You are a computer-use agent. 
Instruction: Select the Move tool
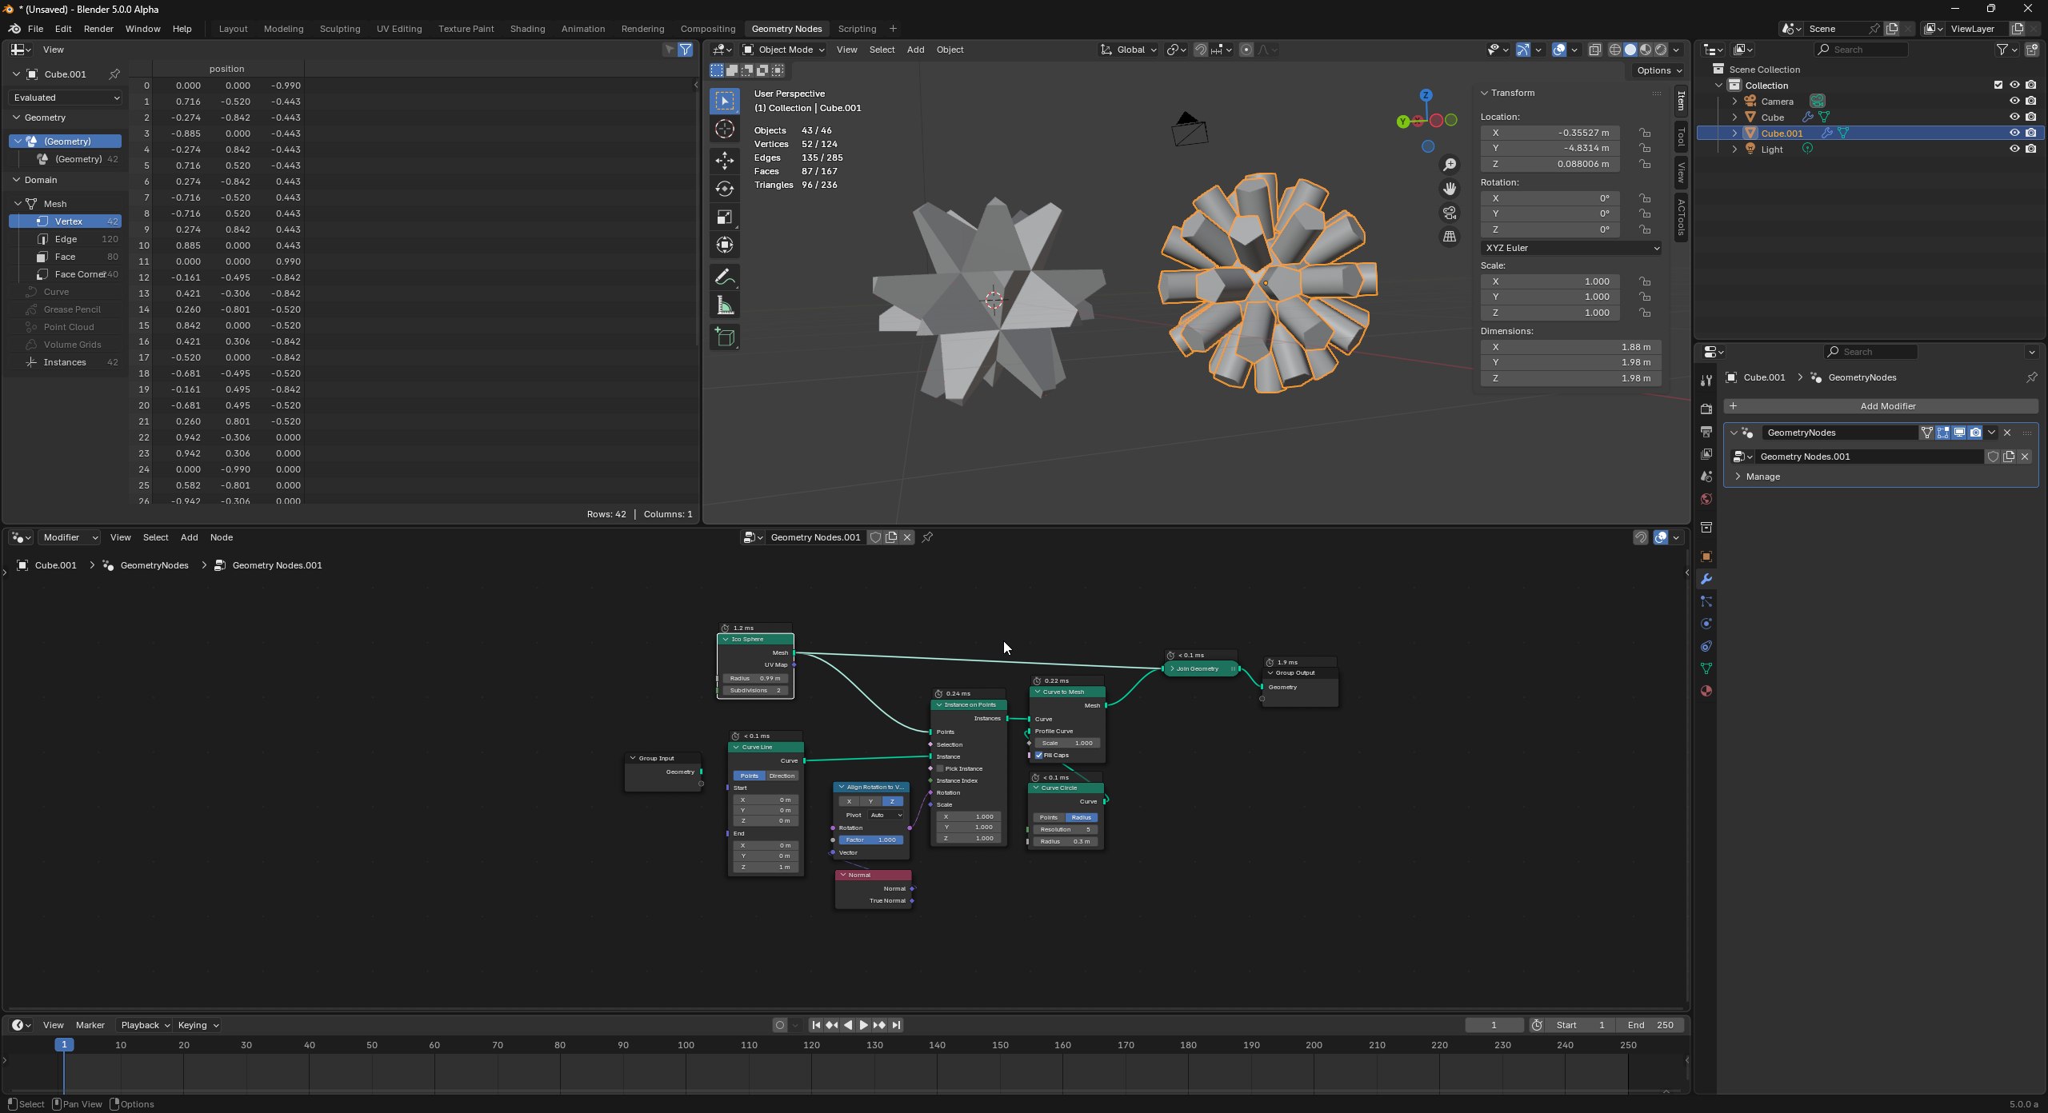click(x=725, y=161)
